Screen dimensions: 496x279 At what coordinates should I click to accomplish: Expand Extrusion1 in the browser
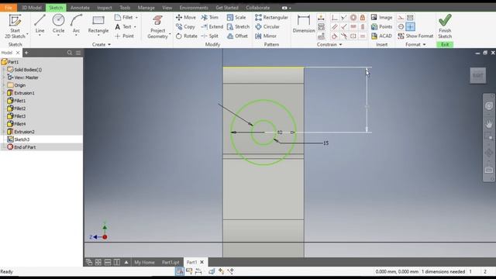4,93
